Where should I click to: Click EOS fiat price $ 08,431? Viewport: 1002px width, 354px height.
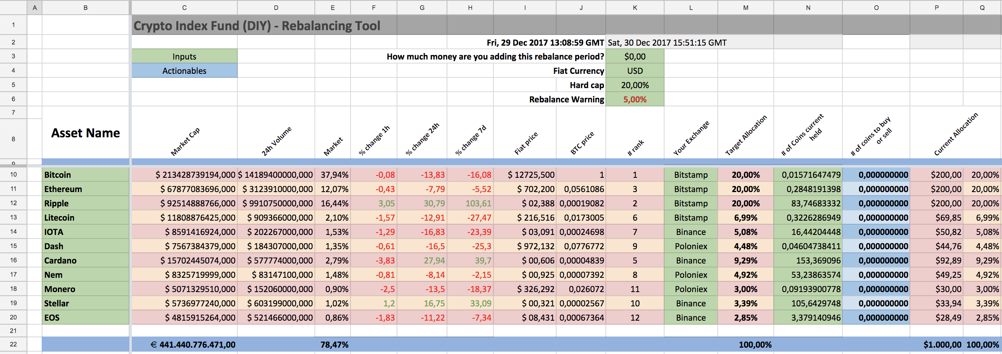click(525, 317)
